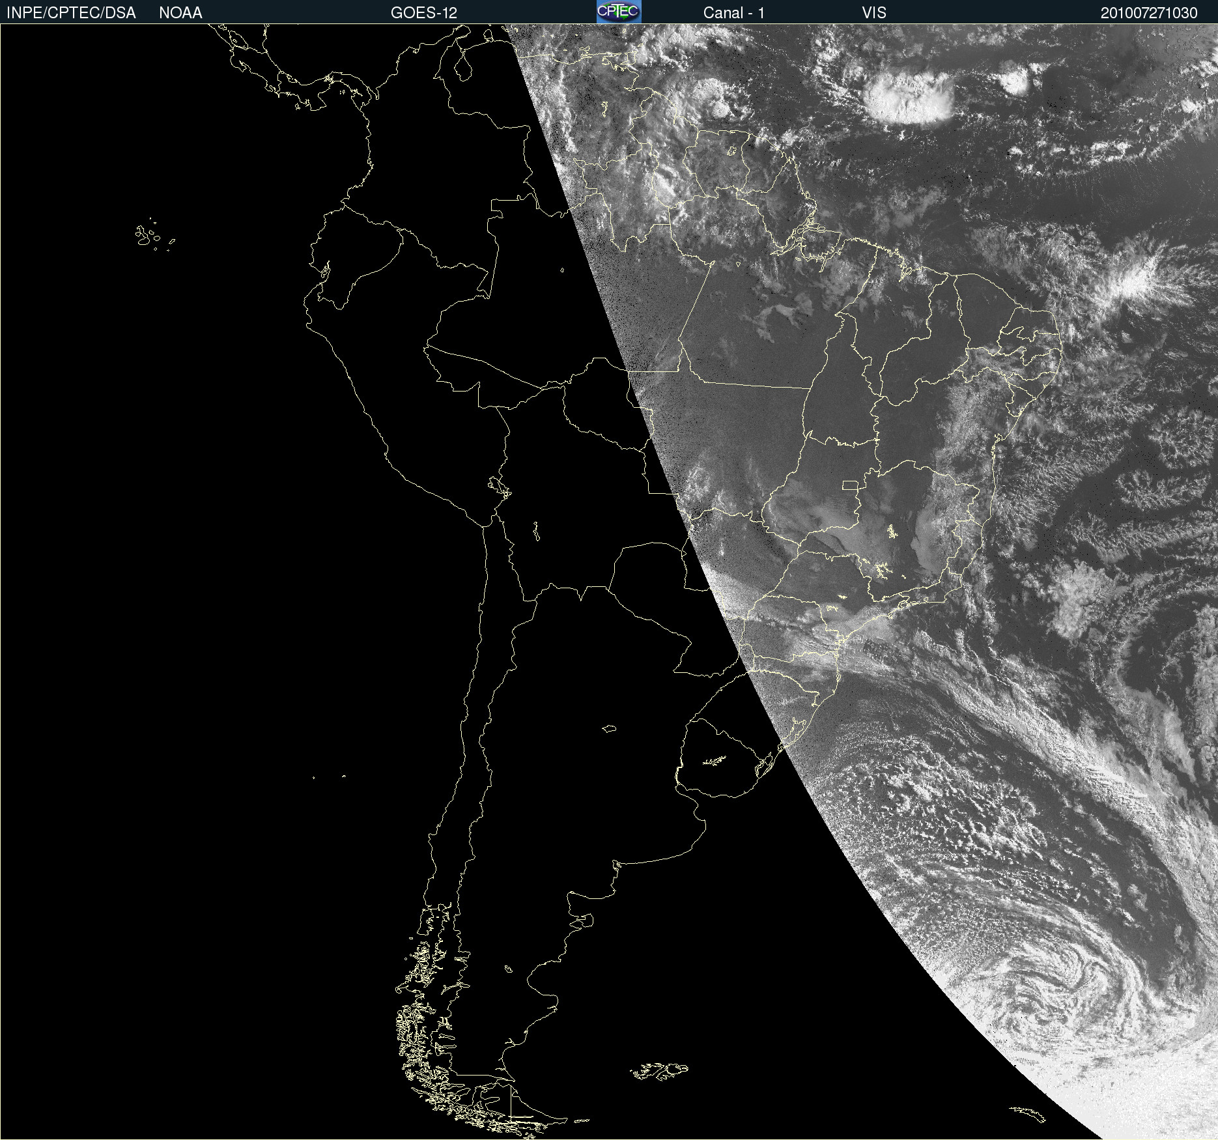The height and width of the screenshot is (1140, 1218).
Task: Select the 201007271030 timestamp
Action: [1149, 13]
